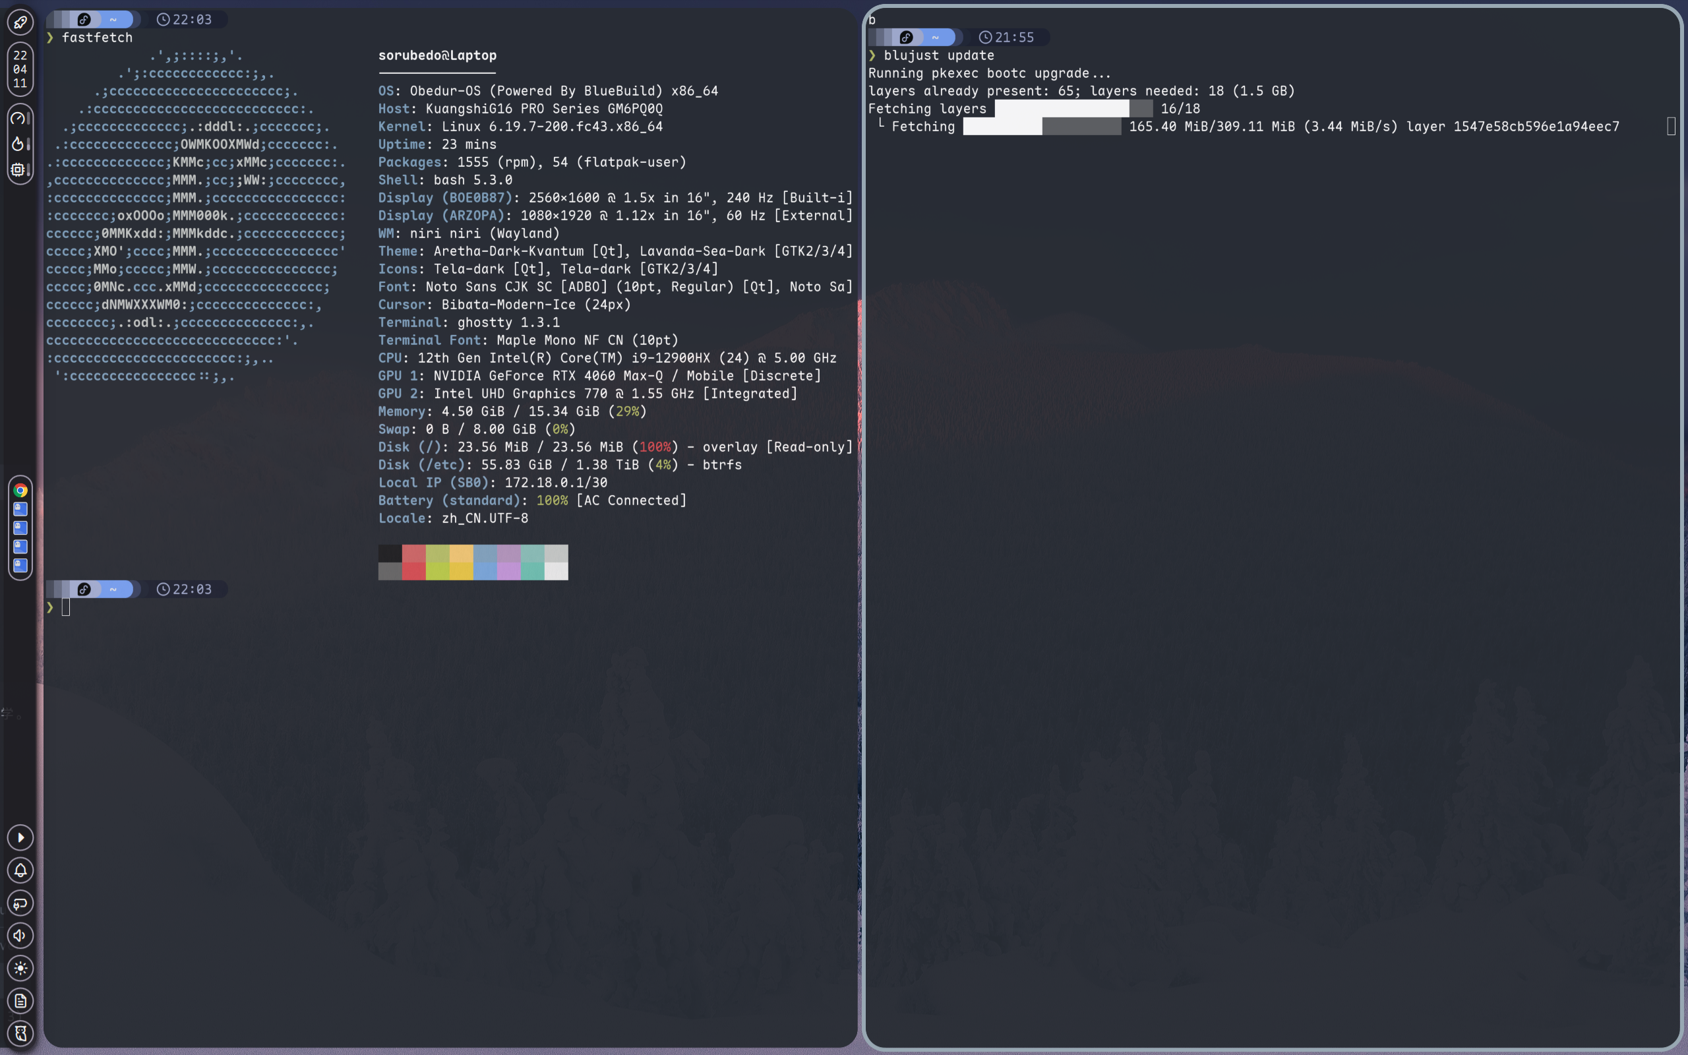Click the yellow-green palette color block
1688x1055 pixels.
click(x=437, y=572)
